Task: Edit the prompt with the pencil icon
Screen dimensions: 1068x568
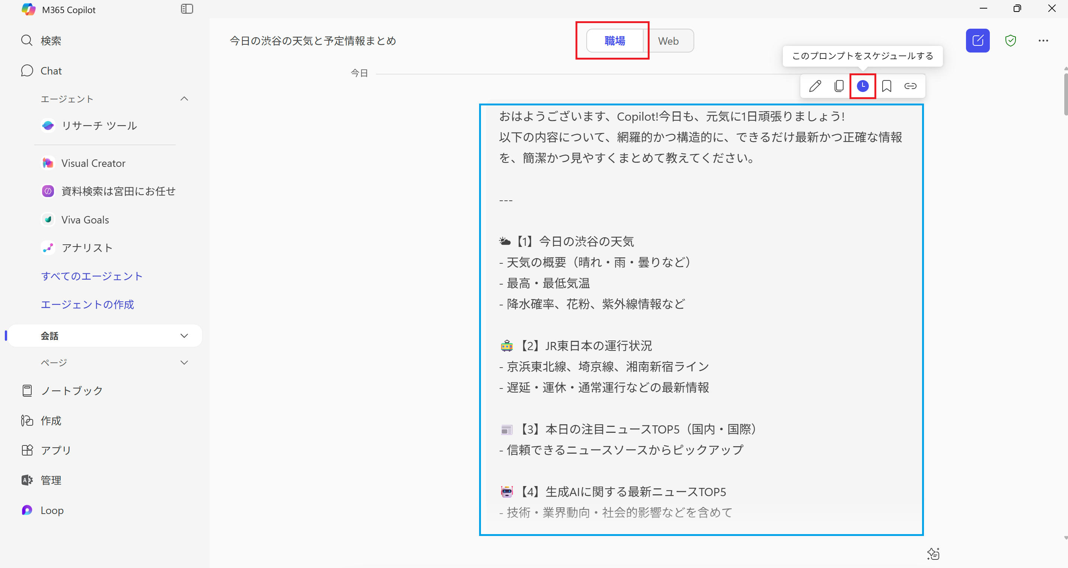Action: [x=815, y=86]
